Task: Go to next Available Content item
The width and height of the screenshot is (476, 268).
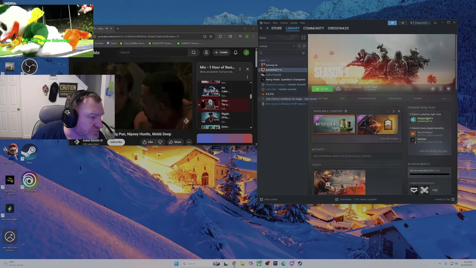Action: (x=393, y=111)
